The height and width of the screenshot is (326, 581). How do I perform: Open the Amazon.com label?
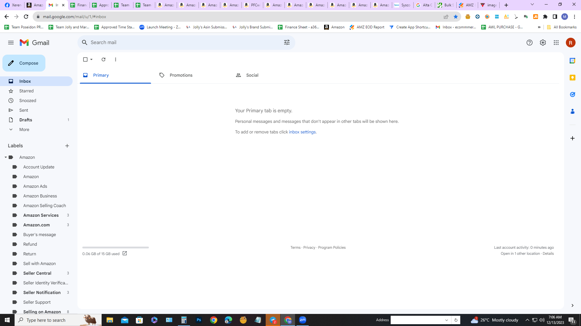(x=36, y=225)
